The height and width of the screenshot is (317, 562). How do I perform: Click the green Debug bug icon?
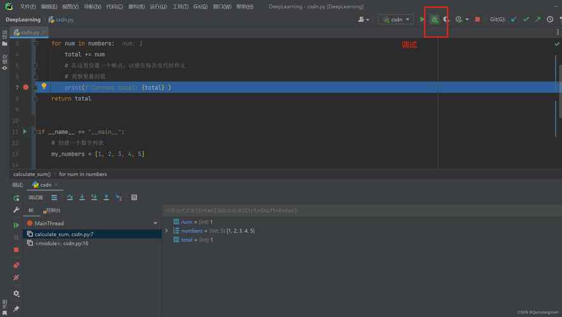point(435,20)
